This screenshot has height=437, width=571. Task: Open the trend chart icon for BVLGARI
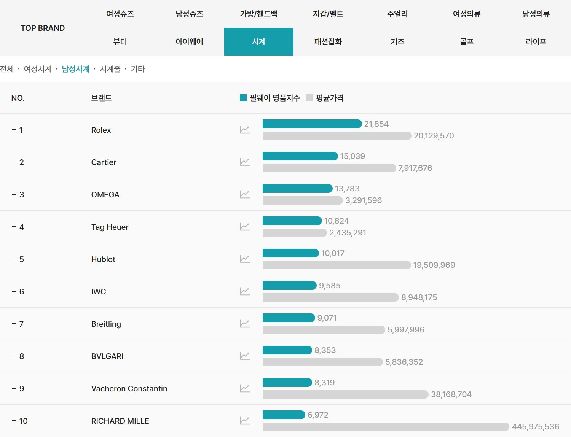[x=245, y=356]
